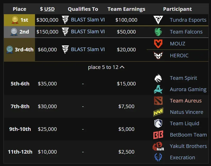Click the Execration team logo
The height and width of the screenshot is (166, 211).
click(158, 157)
